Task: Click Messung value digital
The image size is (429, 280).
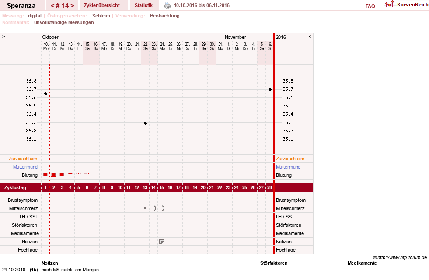Action: (x=35, y=16)
